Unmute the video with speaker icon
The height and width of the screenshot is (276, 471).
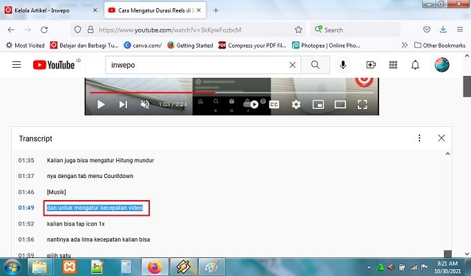[x=145, y=104]
